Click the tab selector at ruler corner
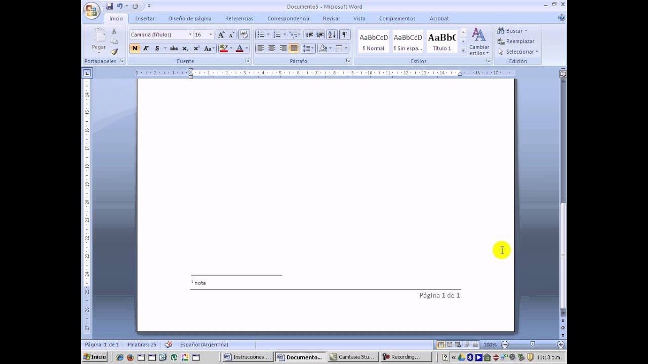 (87, 73)
